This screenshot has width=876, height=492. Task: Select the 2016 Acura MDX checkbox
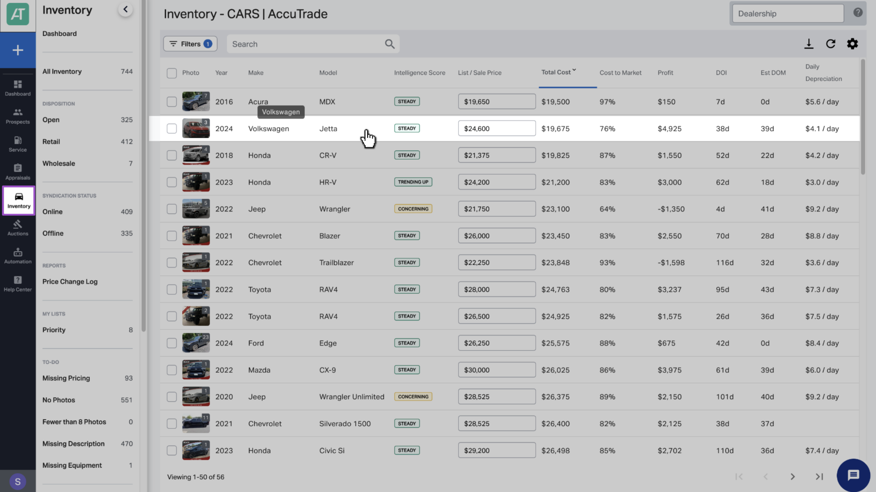(x=172, y=102)
